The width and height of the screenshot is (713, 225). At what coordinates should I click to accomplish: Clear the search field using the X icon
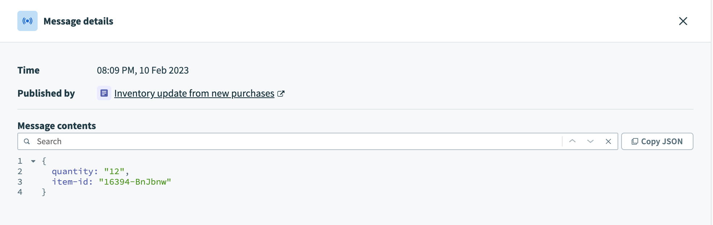pyautogui.click(x=608, y=141)
